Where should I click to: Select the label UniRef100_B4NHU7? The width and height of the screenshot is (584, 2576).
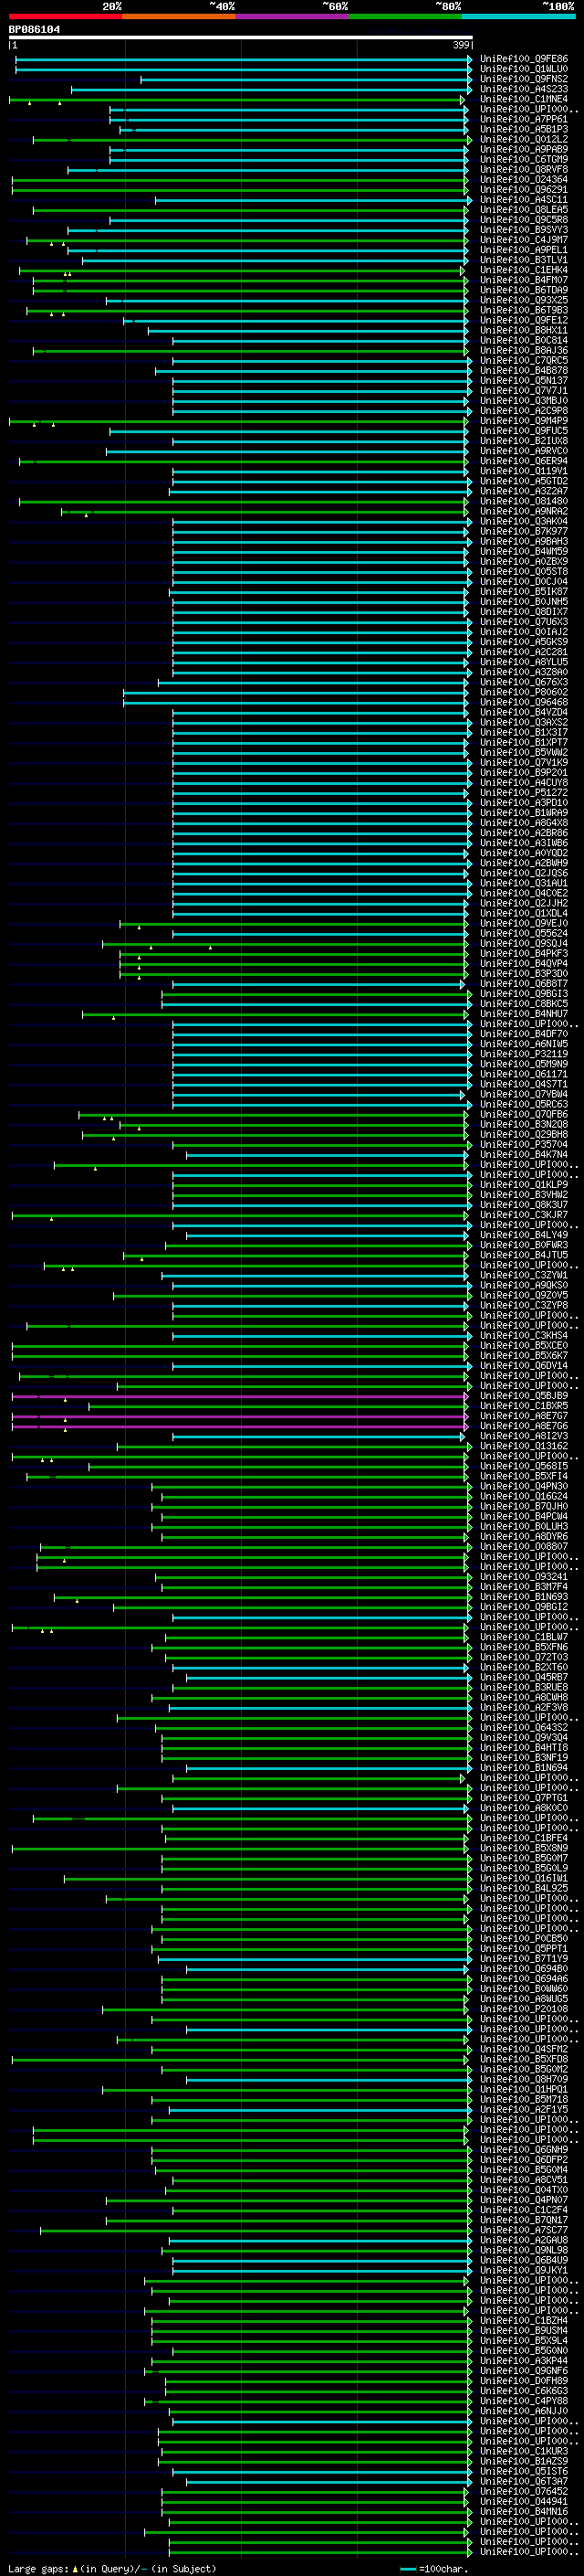pyautogui.click(x=524, y=1013)
